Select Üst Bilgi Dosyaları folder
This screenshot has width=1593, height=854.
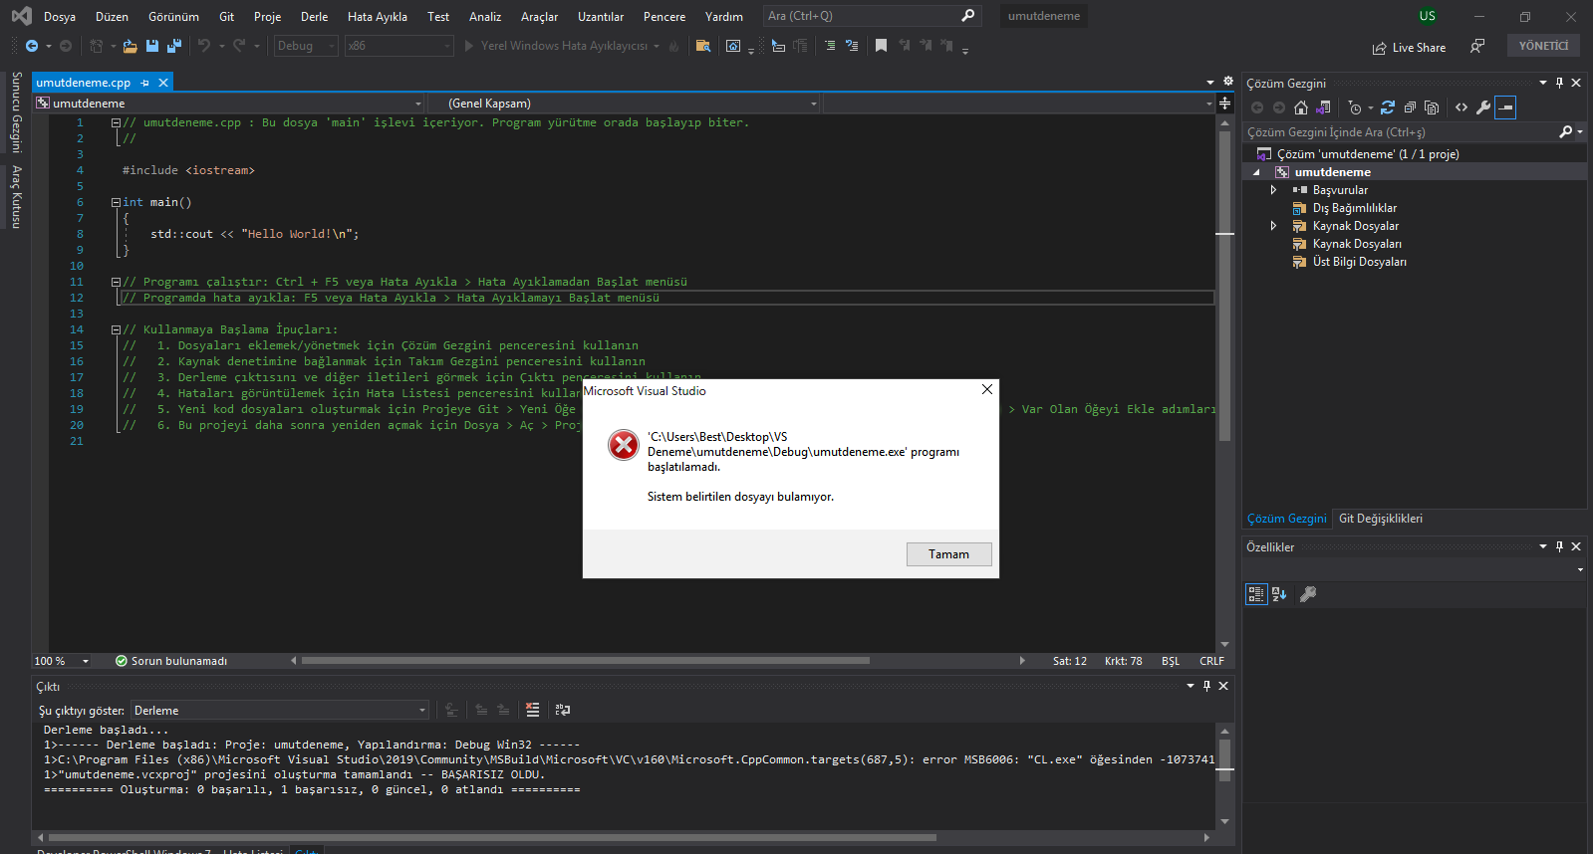tap(1360, 262)
